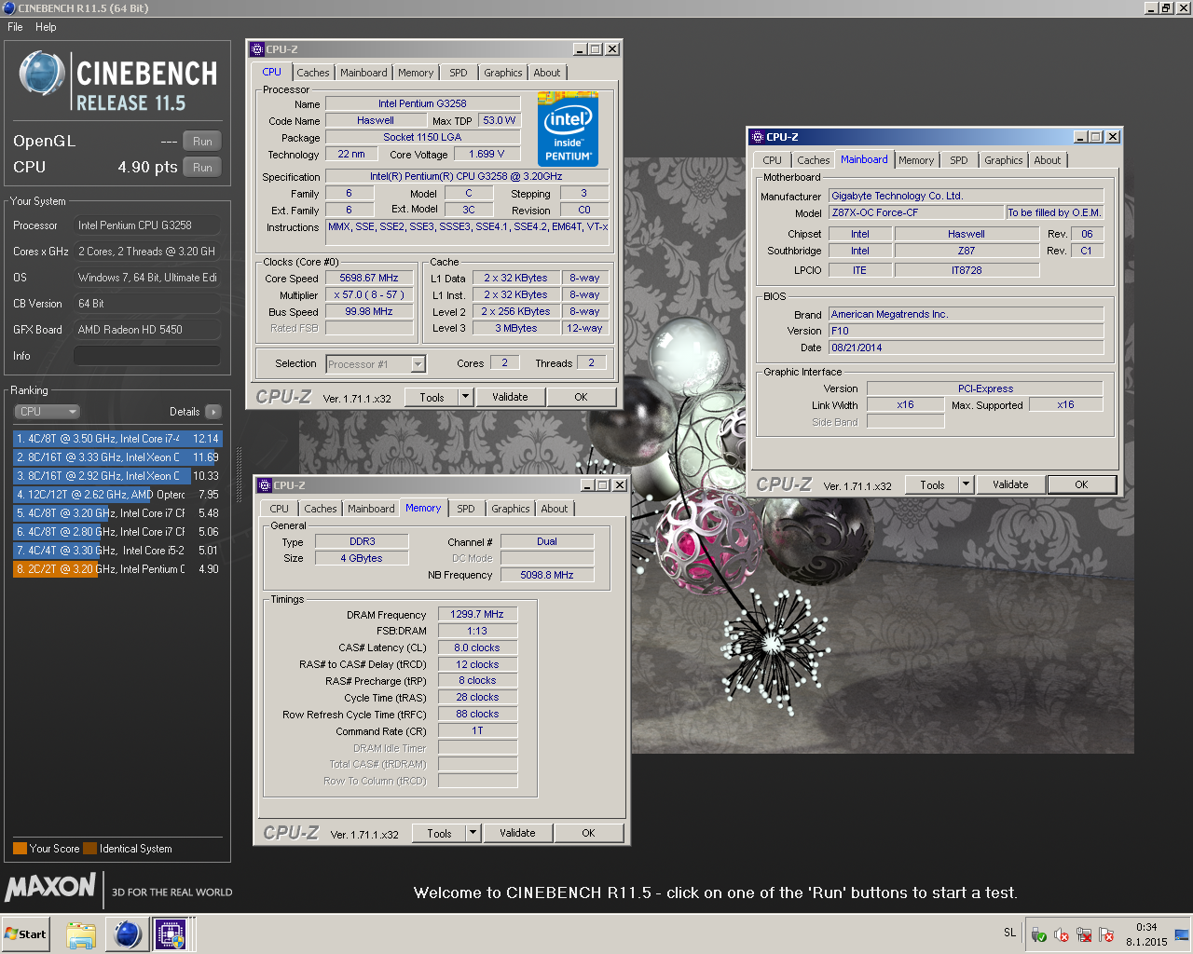This screenshot has height=954, width=1193.
Task: Click OK in the CPU-Z Memory window
Action: click(588, 833)
